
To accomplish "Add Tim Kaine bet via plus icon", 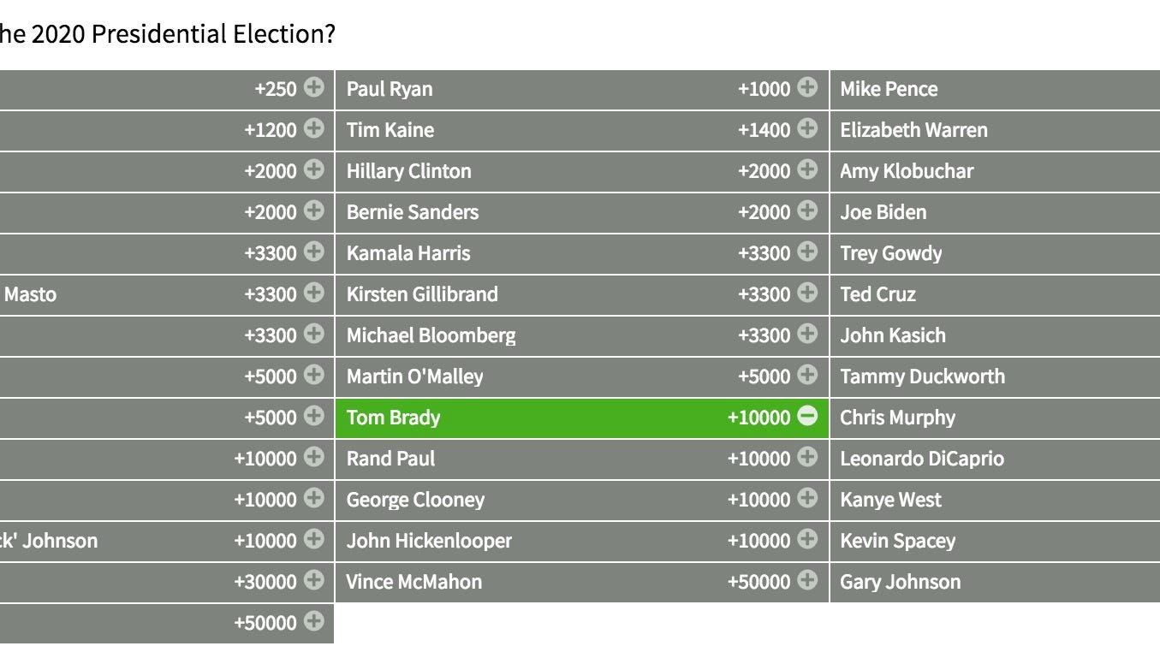I will (807, 128).
